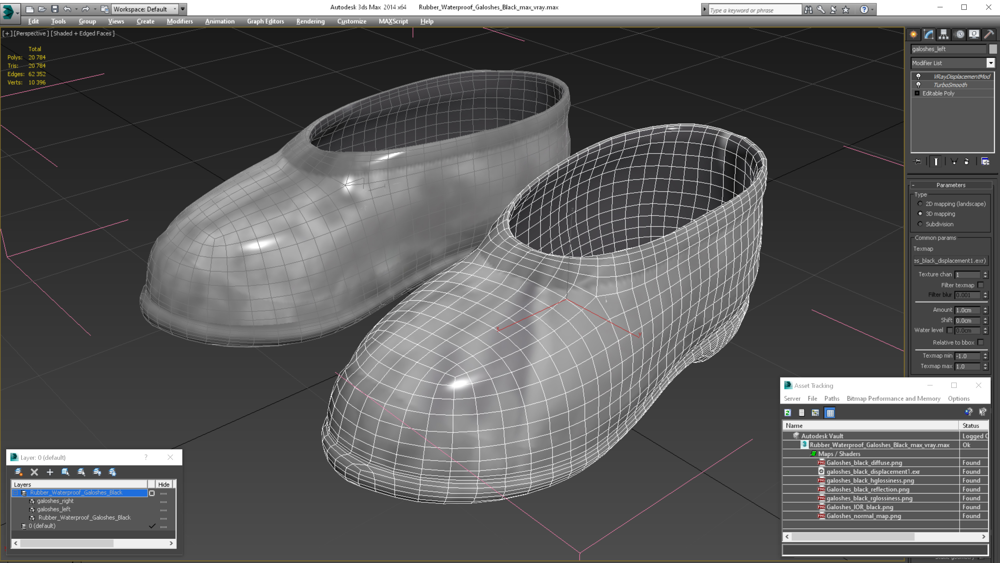Increase Amount spinner up arrow

985,308
